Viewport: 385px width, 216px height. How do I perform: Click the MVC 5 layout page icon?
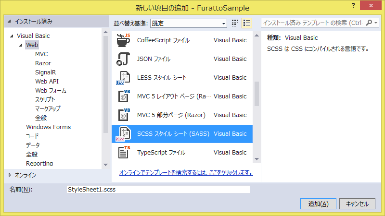coord(124,96)
